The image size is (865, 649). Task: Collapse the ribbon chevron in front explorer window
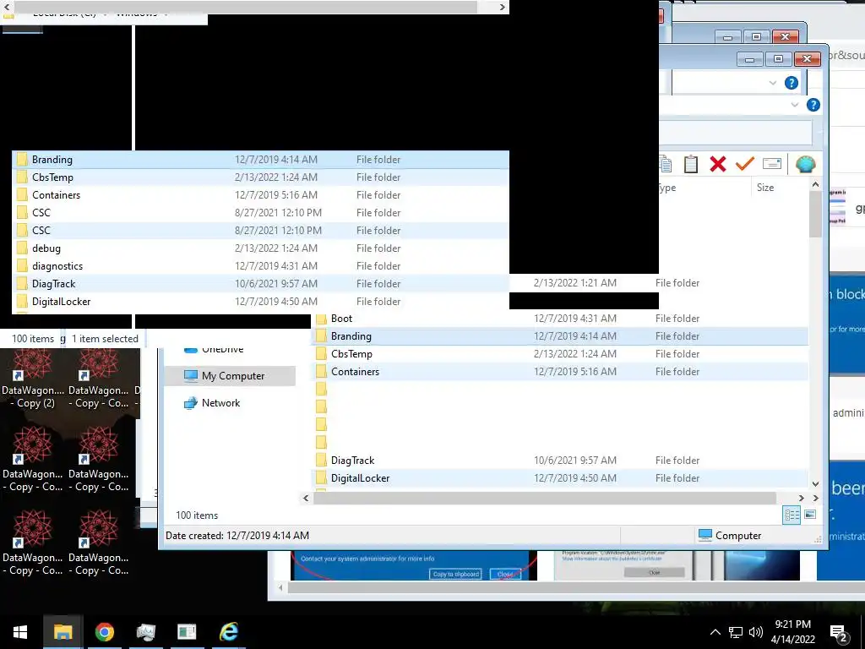(794, 105)
